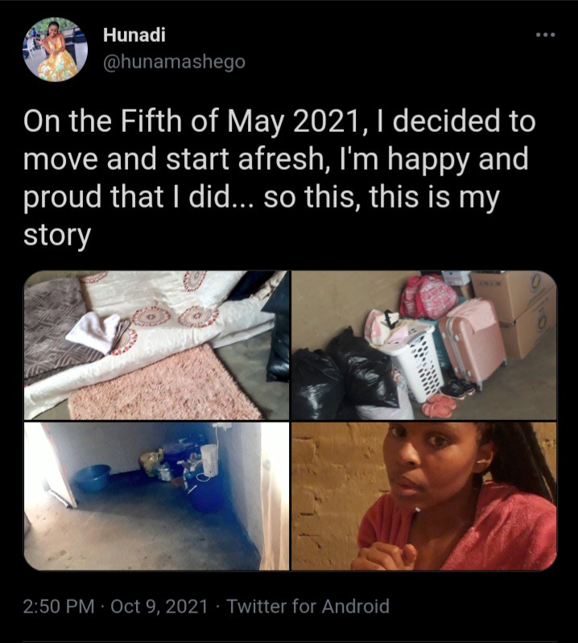Click the display name Hunadi

134,35
